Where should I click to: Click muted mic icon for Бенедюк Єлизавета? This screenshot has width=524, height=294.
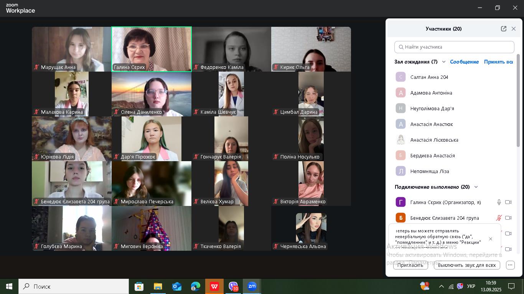[499, 218]
